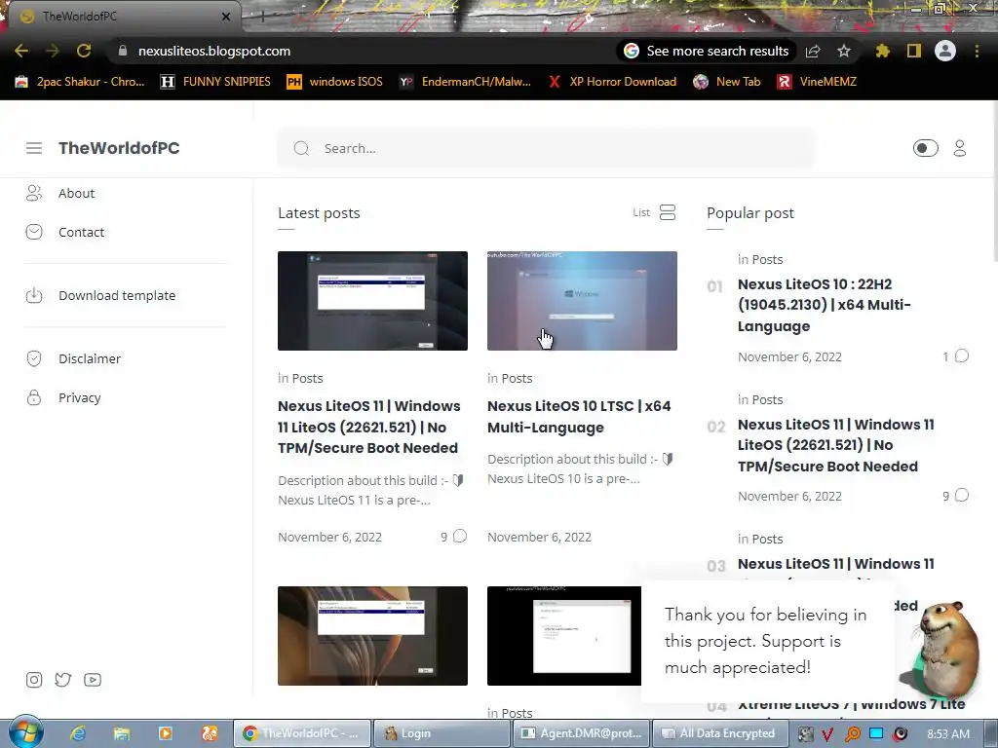998x748 pixels.
Task: Open the Windows Start orb
Action: coord(25,732)
